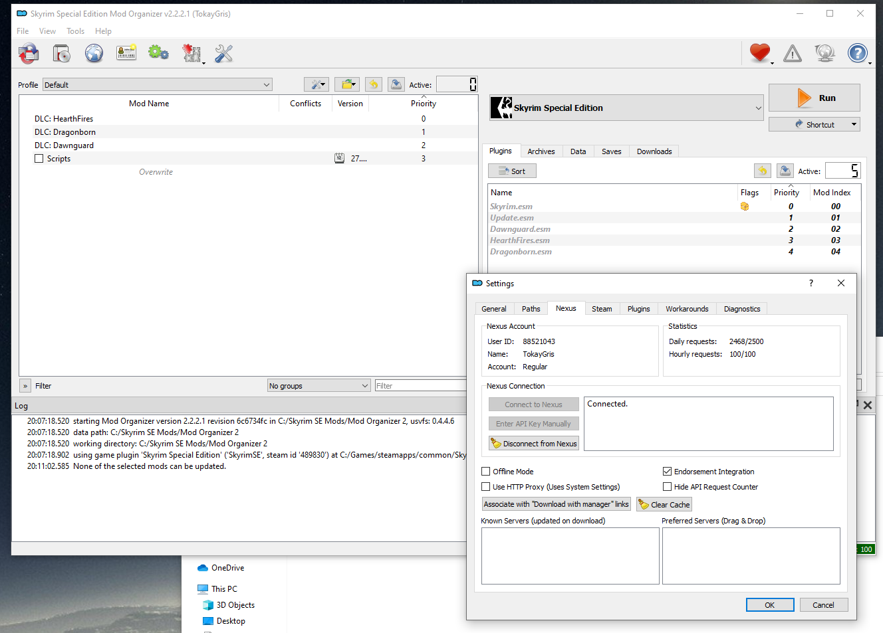Open the Notifications warning triangle icon
Screen dimensions: 883x633
coord(793,53)
